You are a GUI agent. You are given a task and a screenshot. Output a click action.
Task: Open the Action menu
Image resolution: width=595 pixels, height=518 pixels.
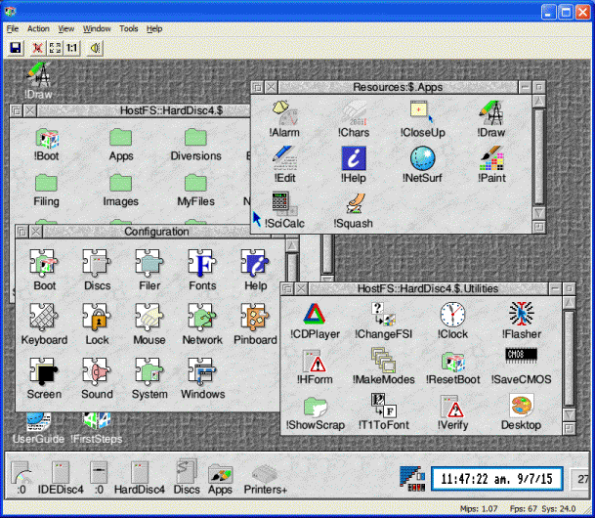point(38,29)
